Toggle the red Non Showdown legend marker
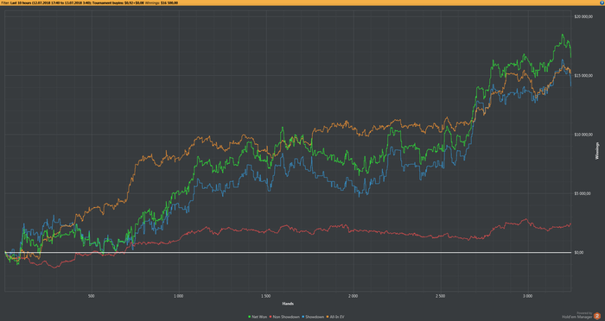 click(x=271, y=317)
